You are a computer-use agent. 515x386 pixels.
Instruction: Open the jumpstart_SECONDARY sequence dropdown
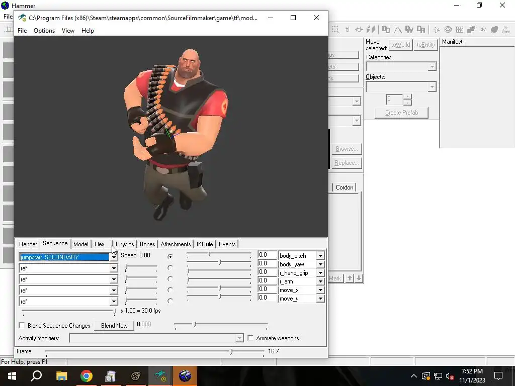114,257
